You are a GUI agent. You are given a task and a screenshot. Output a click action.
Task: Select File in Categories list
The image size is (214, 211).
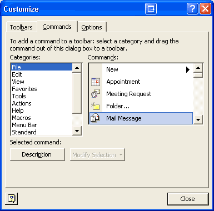coord(42,67)
